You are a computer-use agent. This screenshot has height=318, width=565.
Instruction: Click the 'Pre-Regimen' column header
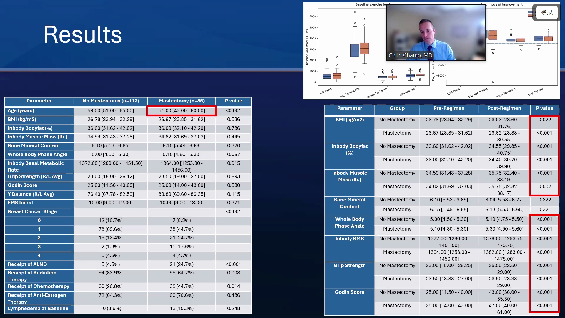[x=449, y=108]
